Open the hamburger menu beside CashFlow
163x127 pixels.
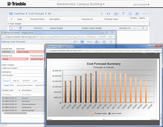pos(11,14)
